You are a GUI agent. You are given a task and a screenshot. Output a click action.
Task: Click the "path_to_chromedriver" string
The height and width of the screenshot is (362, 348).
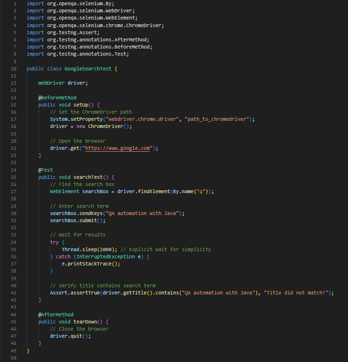pyautogui.click(x=217, y=119)
